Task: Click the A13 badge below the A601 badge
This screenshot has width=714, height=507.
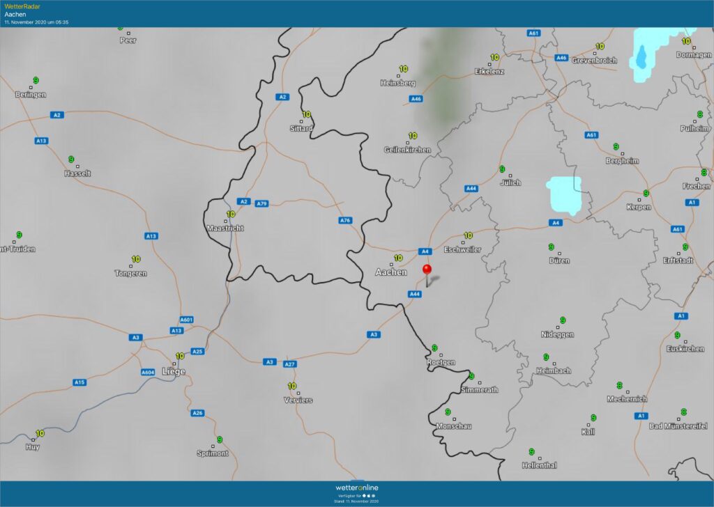Action: tap(176, 331)
